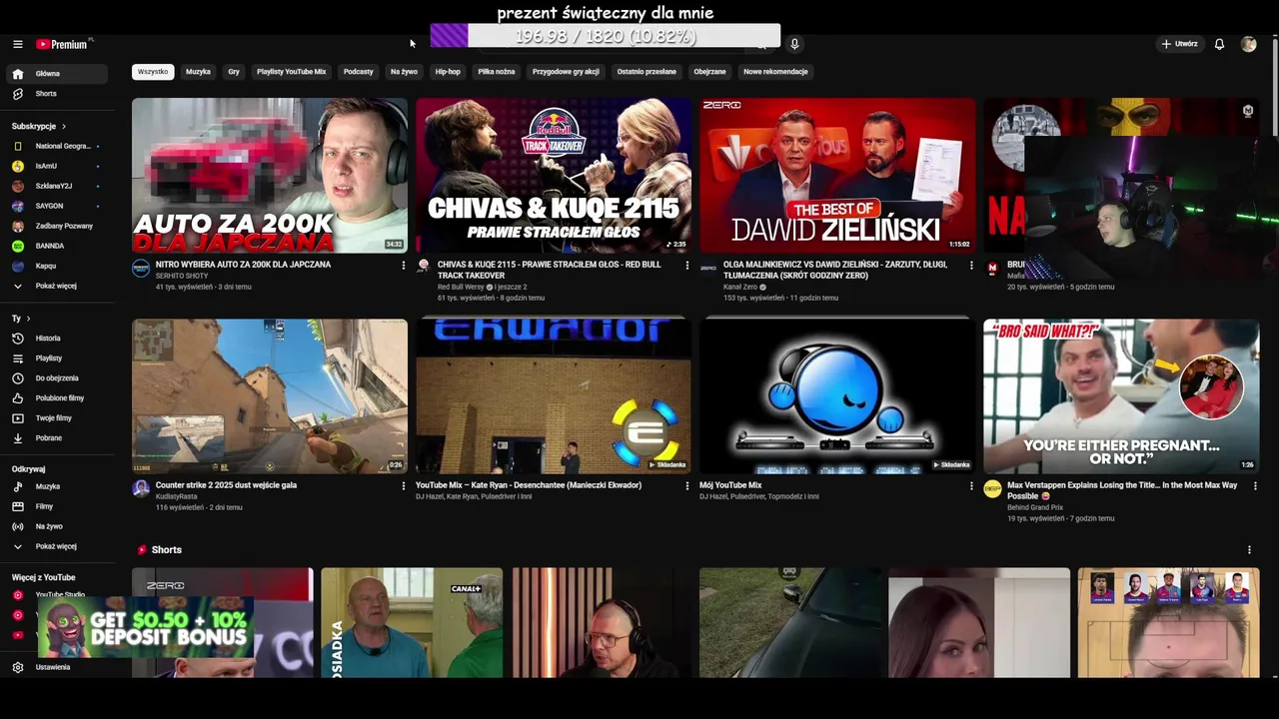This screenshot has width=1279, height=719.
Task: Expand Pokaż więcej under Odkrywaj
Action: pos(55,546)
